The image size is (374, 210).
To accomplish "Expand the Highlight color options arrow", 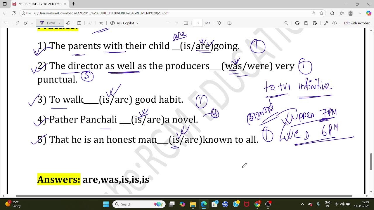I will (x=32, y=23).
